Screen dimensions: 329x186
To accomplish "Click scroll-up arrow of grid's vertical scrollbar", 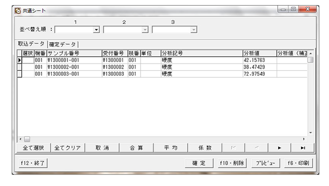I will pyautogui.click(x=311, y=53).
